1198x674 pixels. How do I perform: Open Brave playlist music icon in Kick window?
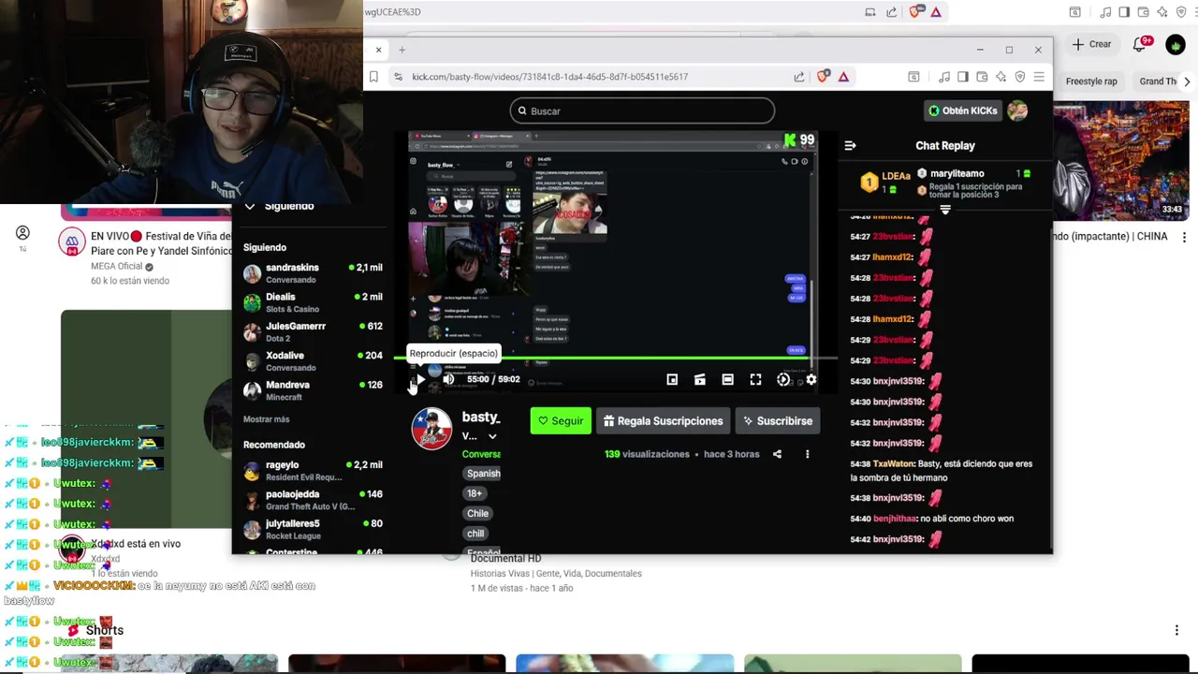pos(944,77)
